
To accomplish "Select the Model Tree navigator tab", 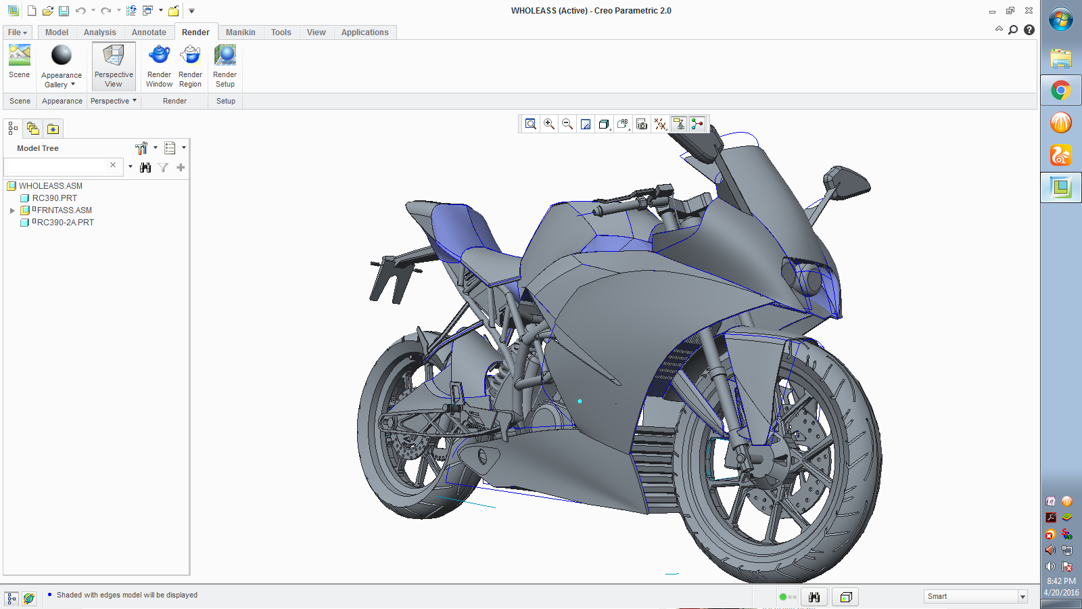I will pos(13,129).
